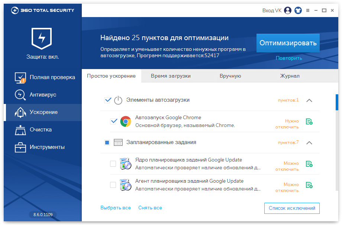
Task: Open the Инструменты tools section
Action: 41,147
